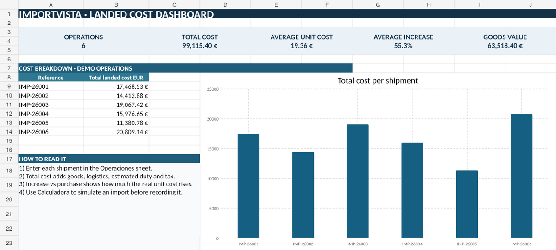
Task: Select column J header
Action: point(531,5)
